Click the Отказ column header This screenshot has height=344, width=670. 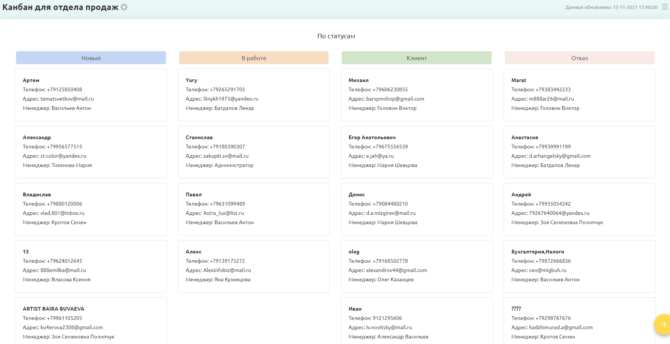tap(579, 58)
